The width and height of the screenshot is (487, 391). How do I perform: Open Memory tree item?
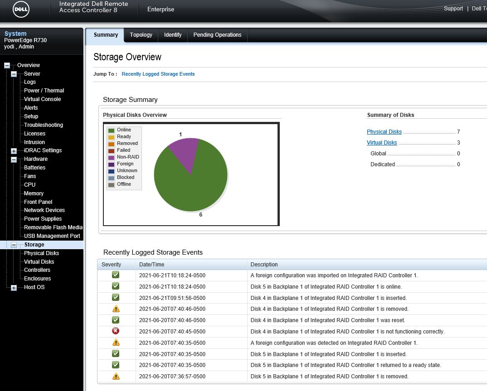pos(34,193)
